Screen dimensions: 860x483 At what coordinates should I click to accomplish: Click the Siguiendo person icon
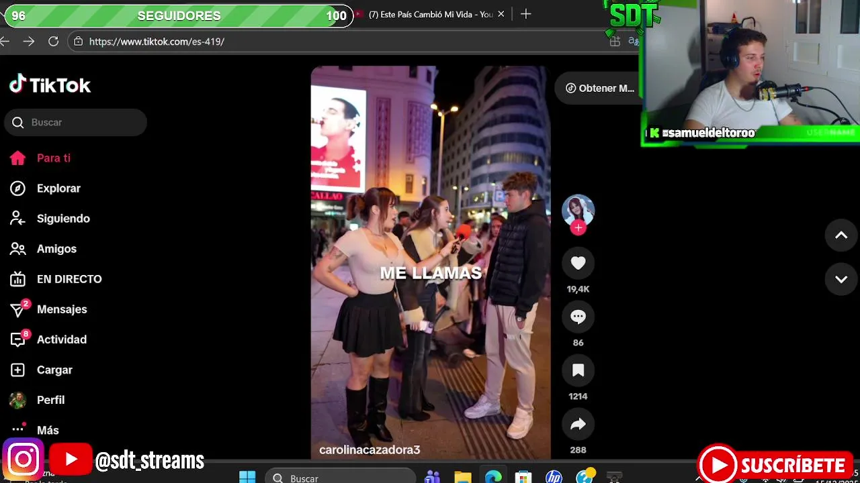click(x=17, y=219)
